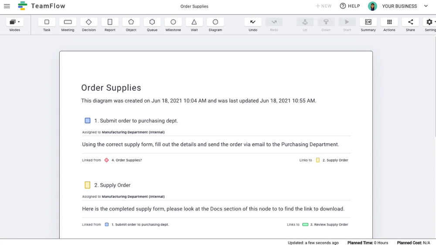Expand the Your Business account menu
This screenshot has width=436, height=245.
coord(426,6)
